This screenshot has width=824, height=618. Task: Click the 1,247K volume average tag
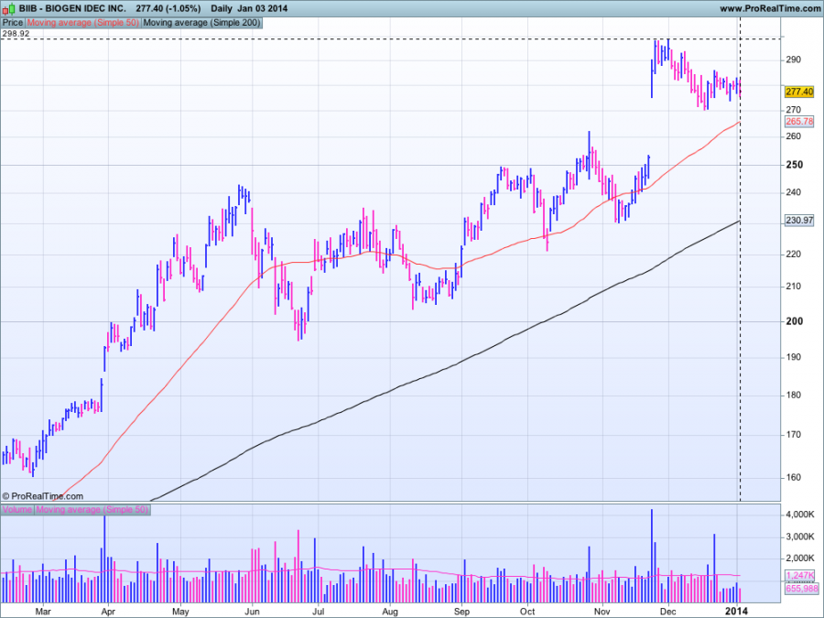click(x=800, y=576)
